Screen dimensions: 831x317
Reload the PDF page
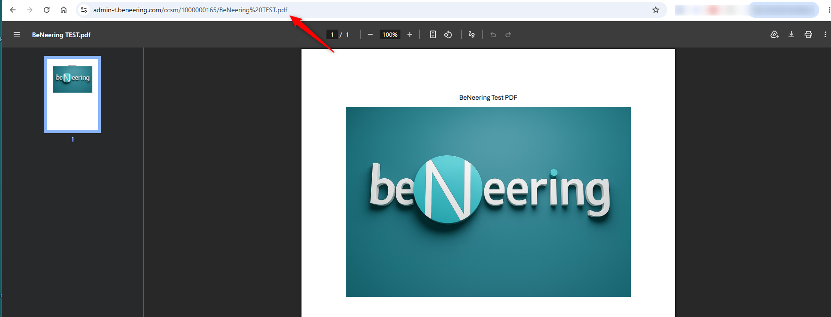(47, 10)
